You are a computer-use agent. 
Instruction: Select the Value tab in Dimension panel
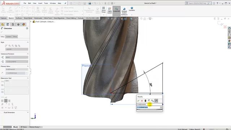[x=3, y=36]
